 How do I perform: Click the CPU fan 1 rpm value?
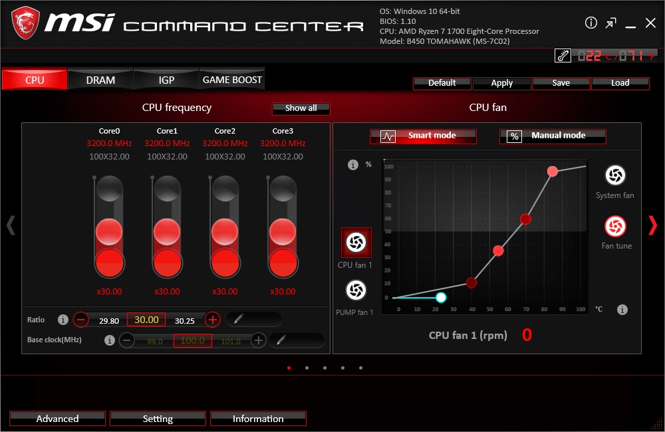(527, 335)
